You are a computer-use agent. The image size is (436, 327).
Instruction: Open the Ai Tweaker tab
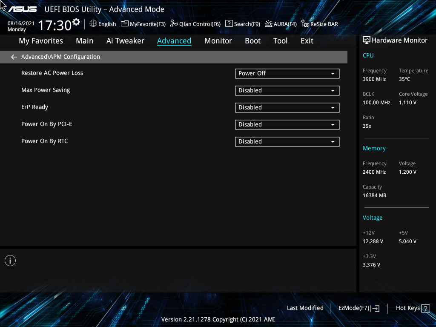[x=125, y=41]
